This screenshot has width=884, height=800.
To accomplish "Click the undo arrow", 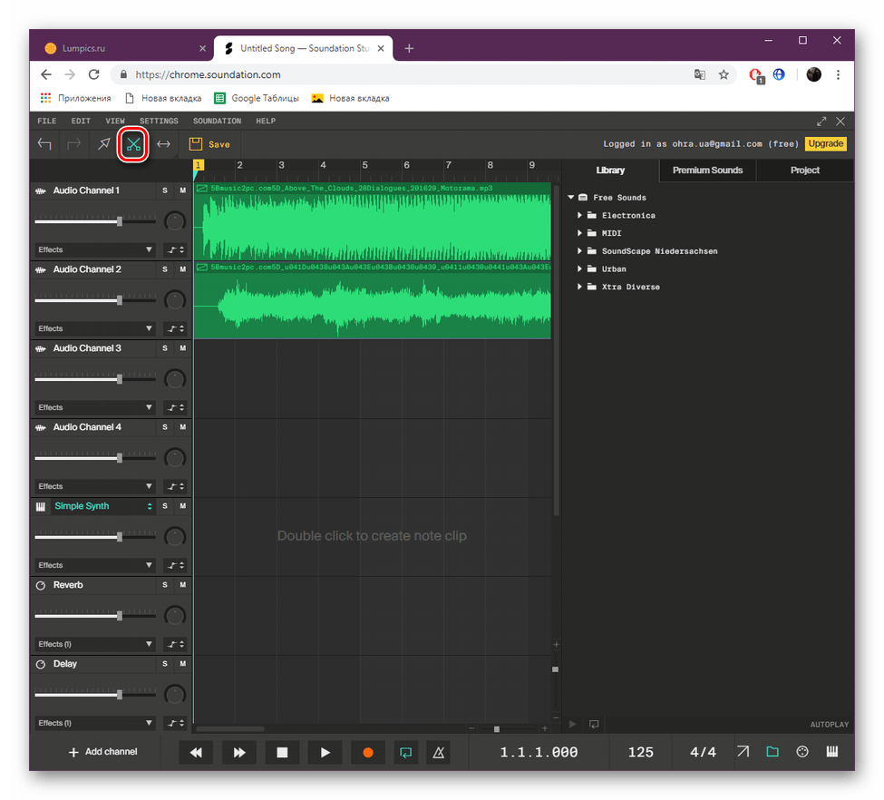I will pyautogui.click(x=44, y=143).
